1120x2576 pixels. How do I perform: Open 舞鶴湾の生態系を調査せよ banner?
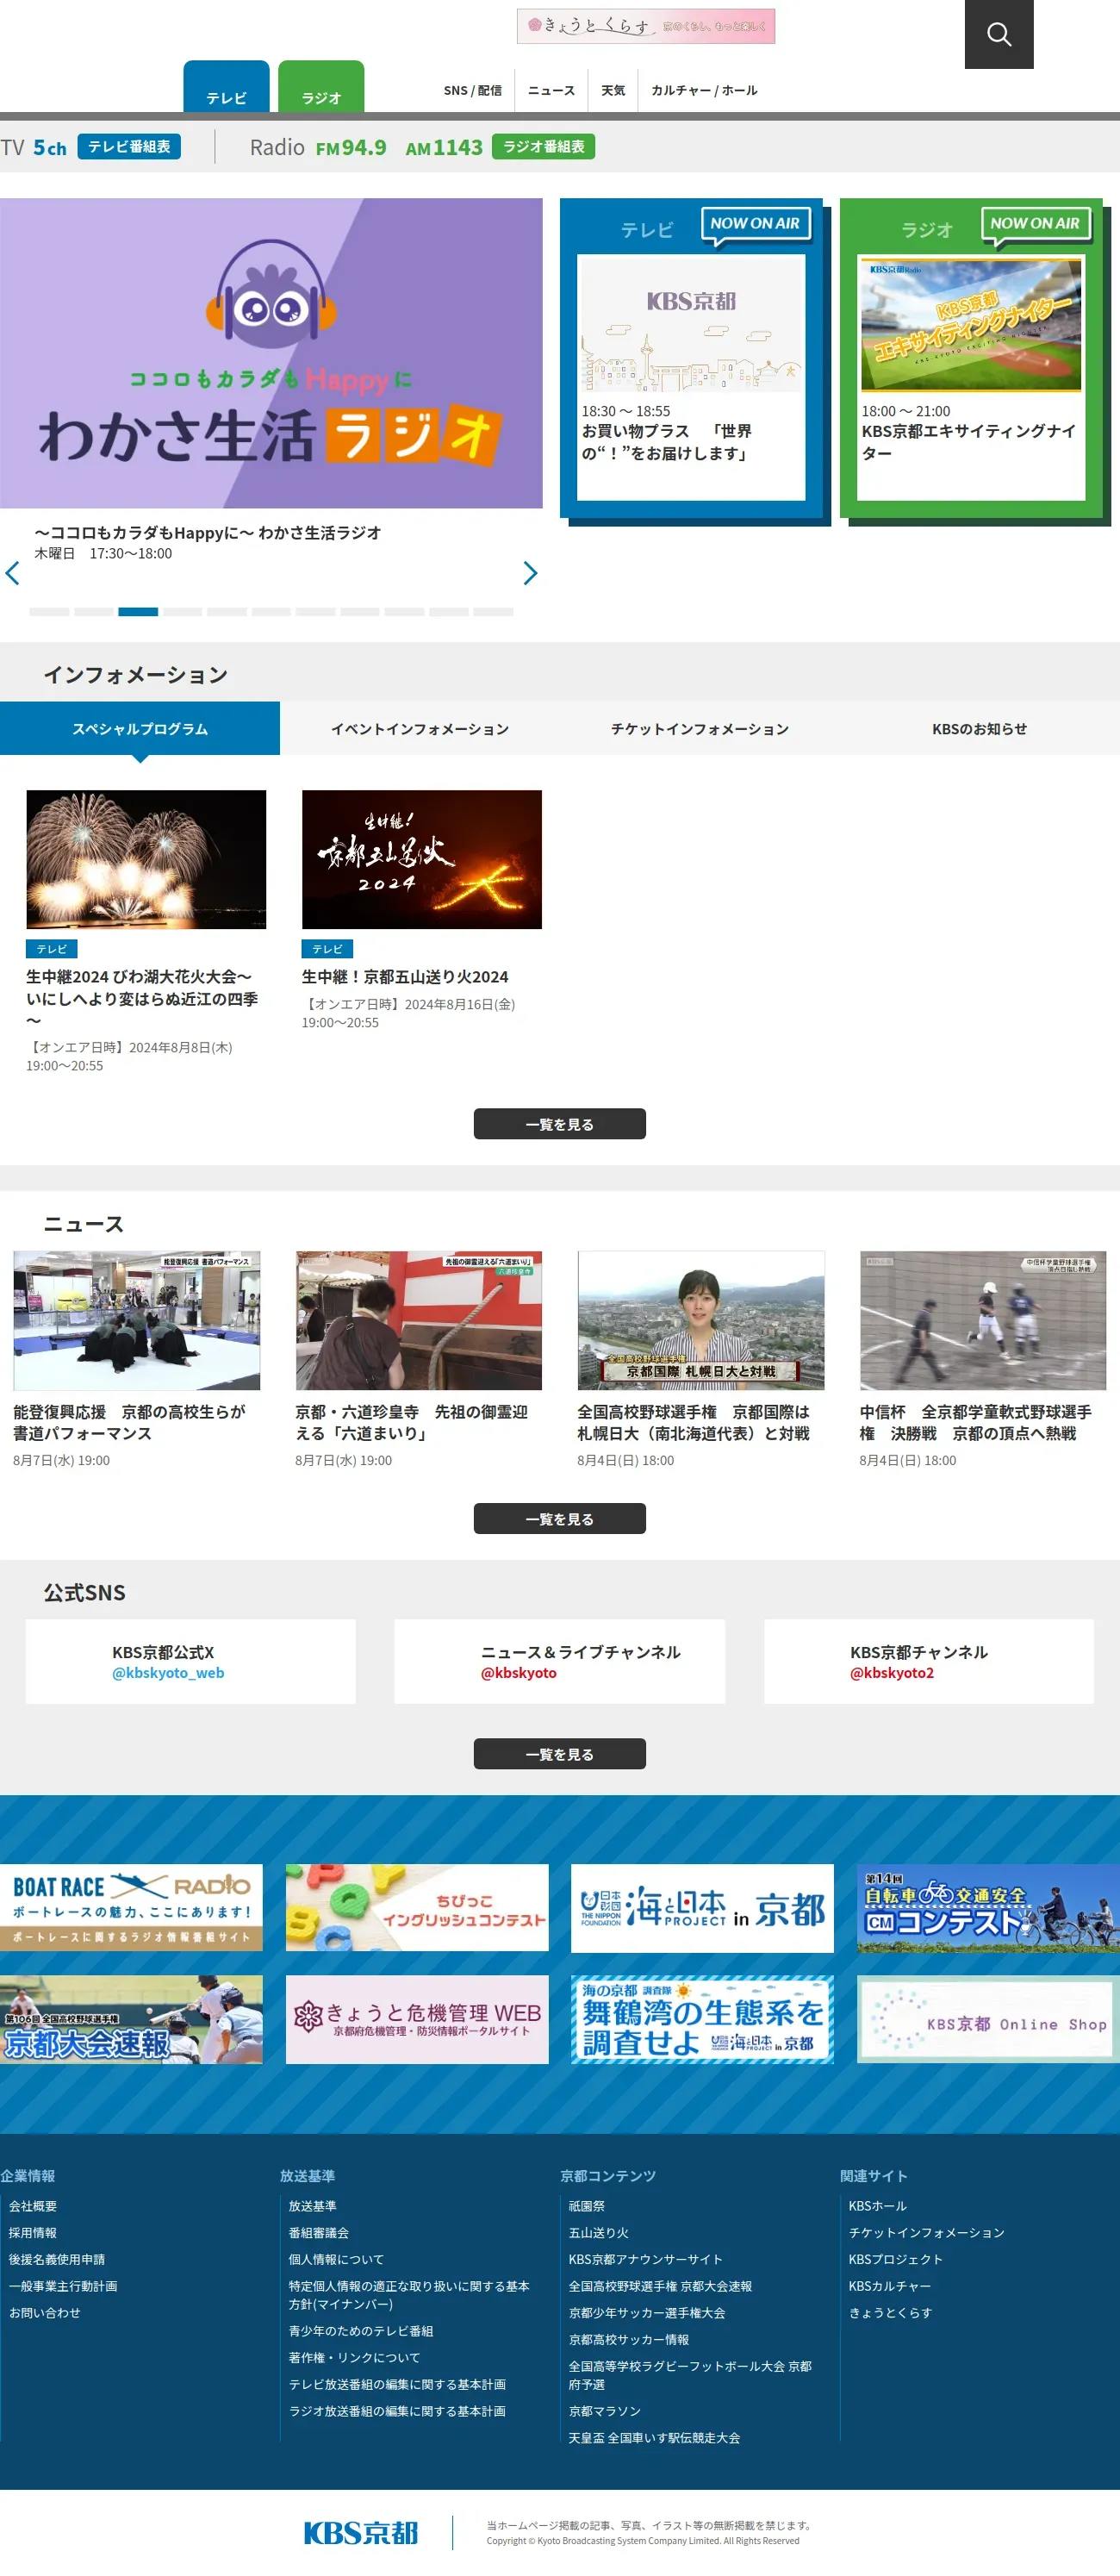(x=702, y=2019)
